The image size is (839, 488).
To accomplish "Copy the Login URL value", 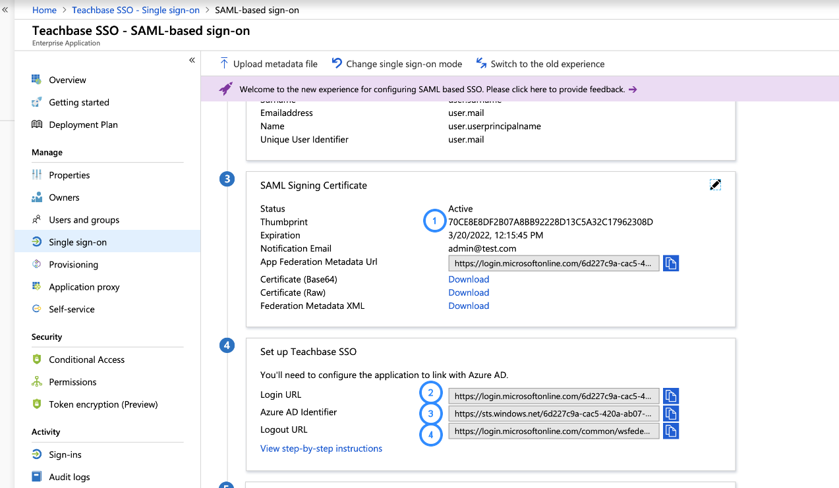I will 671,396.
